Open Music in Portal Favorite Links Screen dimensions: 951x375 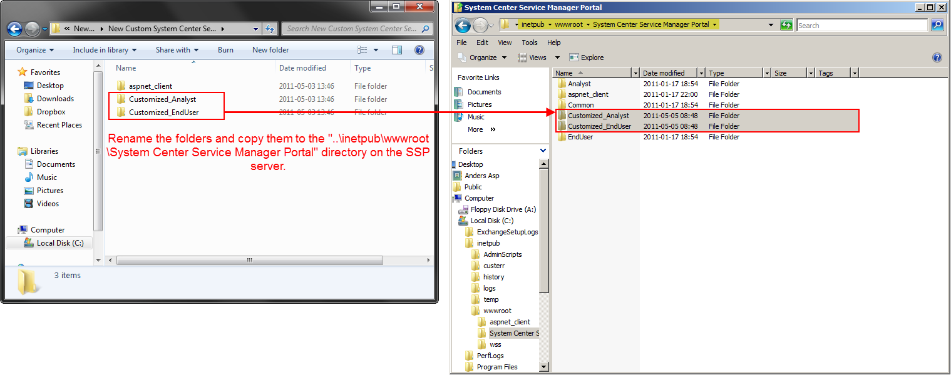point(470,117)
